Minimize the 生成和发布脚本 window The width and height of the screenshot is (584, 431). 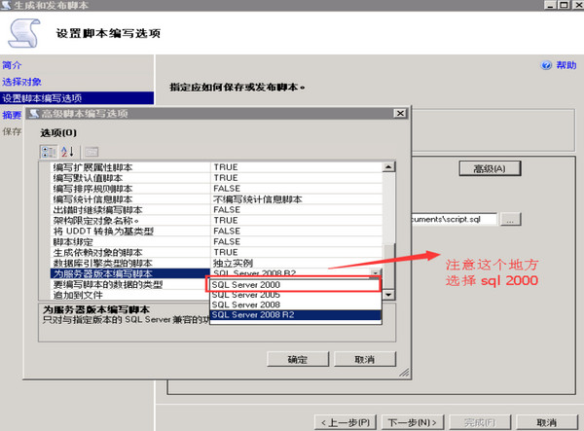pyautogui.click(x=551, y=5)
